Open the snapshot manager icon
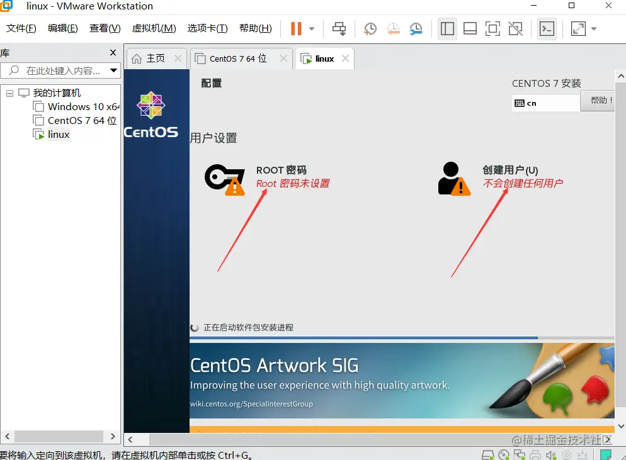Image resolution: width=626 pixels, height=460 pixels. click(x=416, y=29)
